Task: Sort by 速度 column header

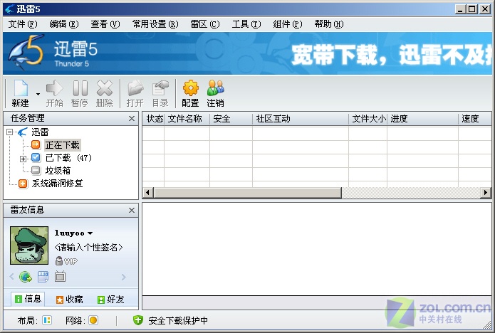Action: [x=475, y=119]
